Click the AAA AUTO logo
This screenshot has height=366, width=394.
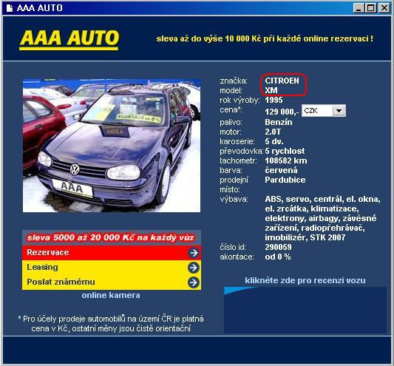pyautogui.click(x=69, y=40)
